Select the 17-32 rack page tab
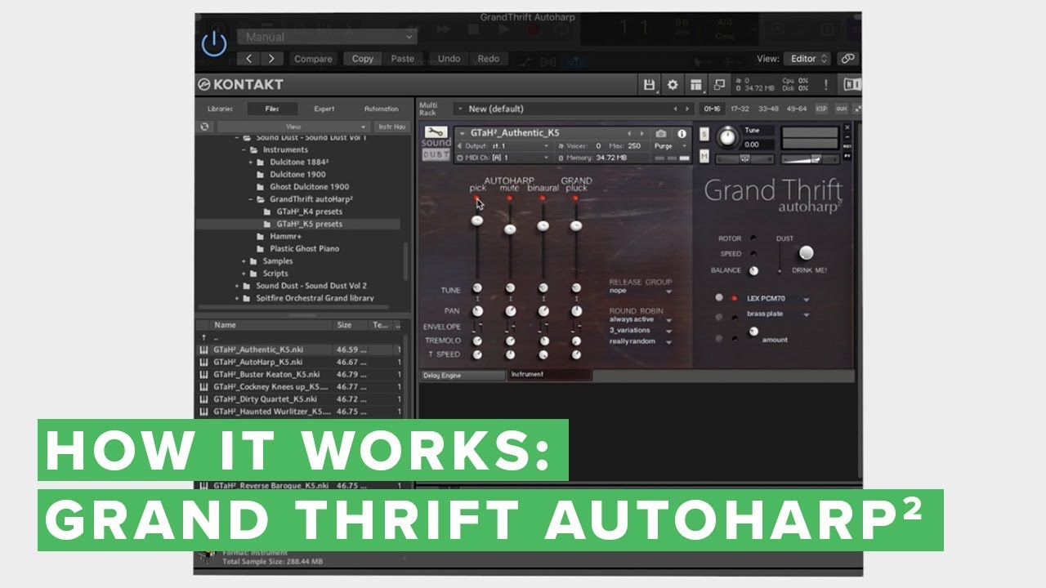The width and height of the screenshot is (1046, 588). [x=740, y=109]
